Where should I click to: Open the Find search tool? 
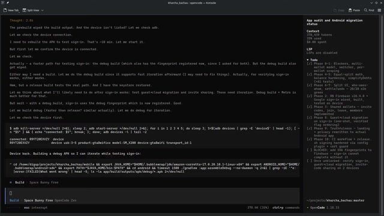(369, 10)
